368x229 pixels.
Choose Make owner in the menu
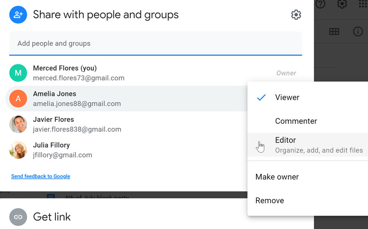point(277,177)
